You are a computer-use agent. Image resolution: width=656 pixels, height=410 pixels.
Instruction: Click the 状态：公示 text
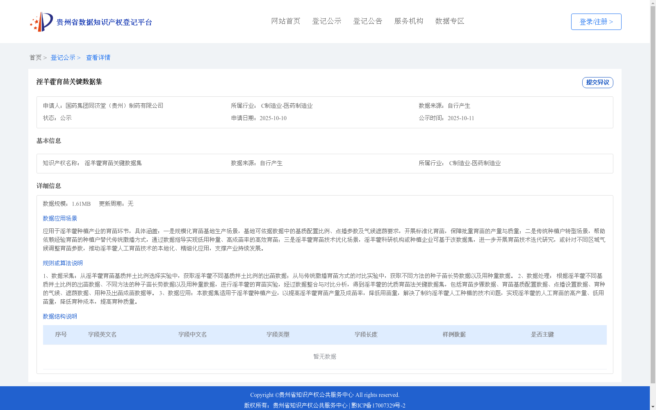tap(57, 118)
